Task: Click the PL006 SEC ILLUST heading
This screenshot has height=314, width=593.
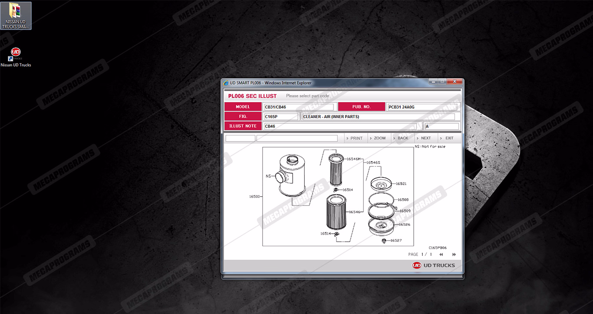Action: point(252,96)
